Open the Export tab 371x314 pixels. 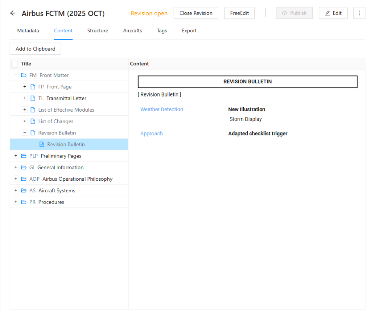pyautogui.click(x=189, y=31)
